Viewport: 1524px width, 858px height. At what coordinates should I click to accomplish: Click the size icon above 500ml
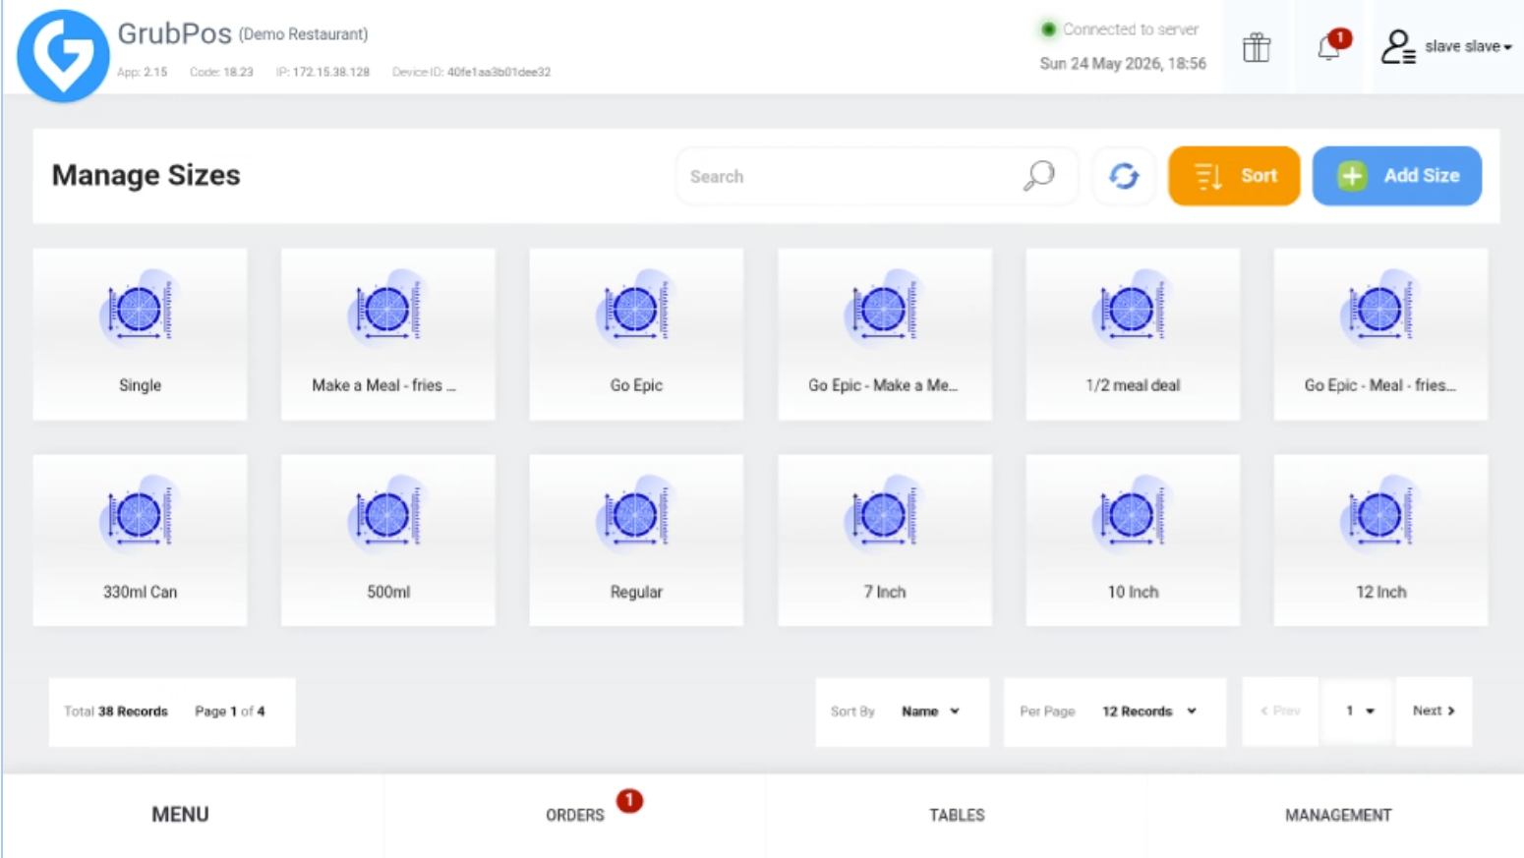[x=387, y=515]
